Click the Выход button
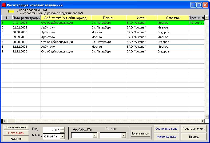The height and width of the screenshot is (143, 210). (x=194, y=137)
